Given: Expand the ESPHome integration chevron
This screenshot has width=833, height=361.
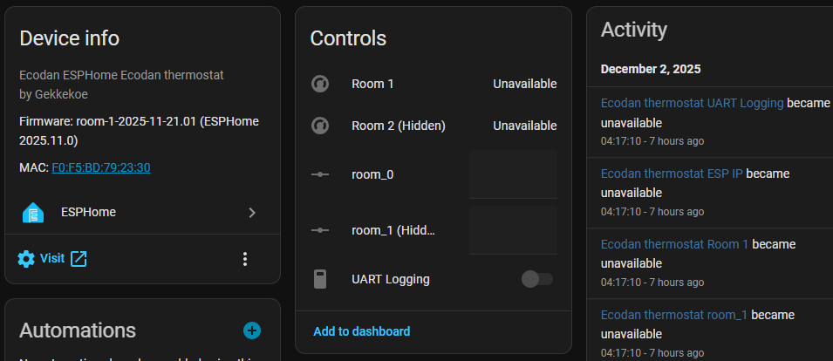Looking at the screenshot, I should click(x=252, y=212).
